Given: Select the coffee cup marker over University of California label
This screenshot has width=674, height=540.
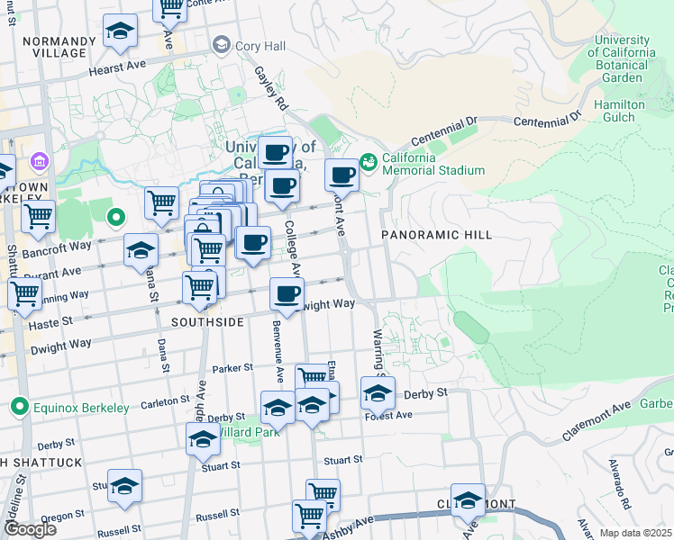Looking at the screenshot, I should click(x=275, y=155).
